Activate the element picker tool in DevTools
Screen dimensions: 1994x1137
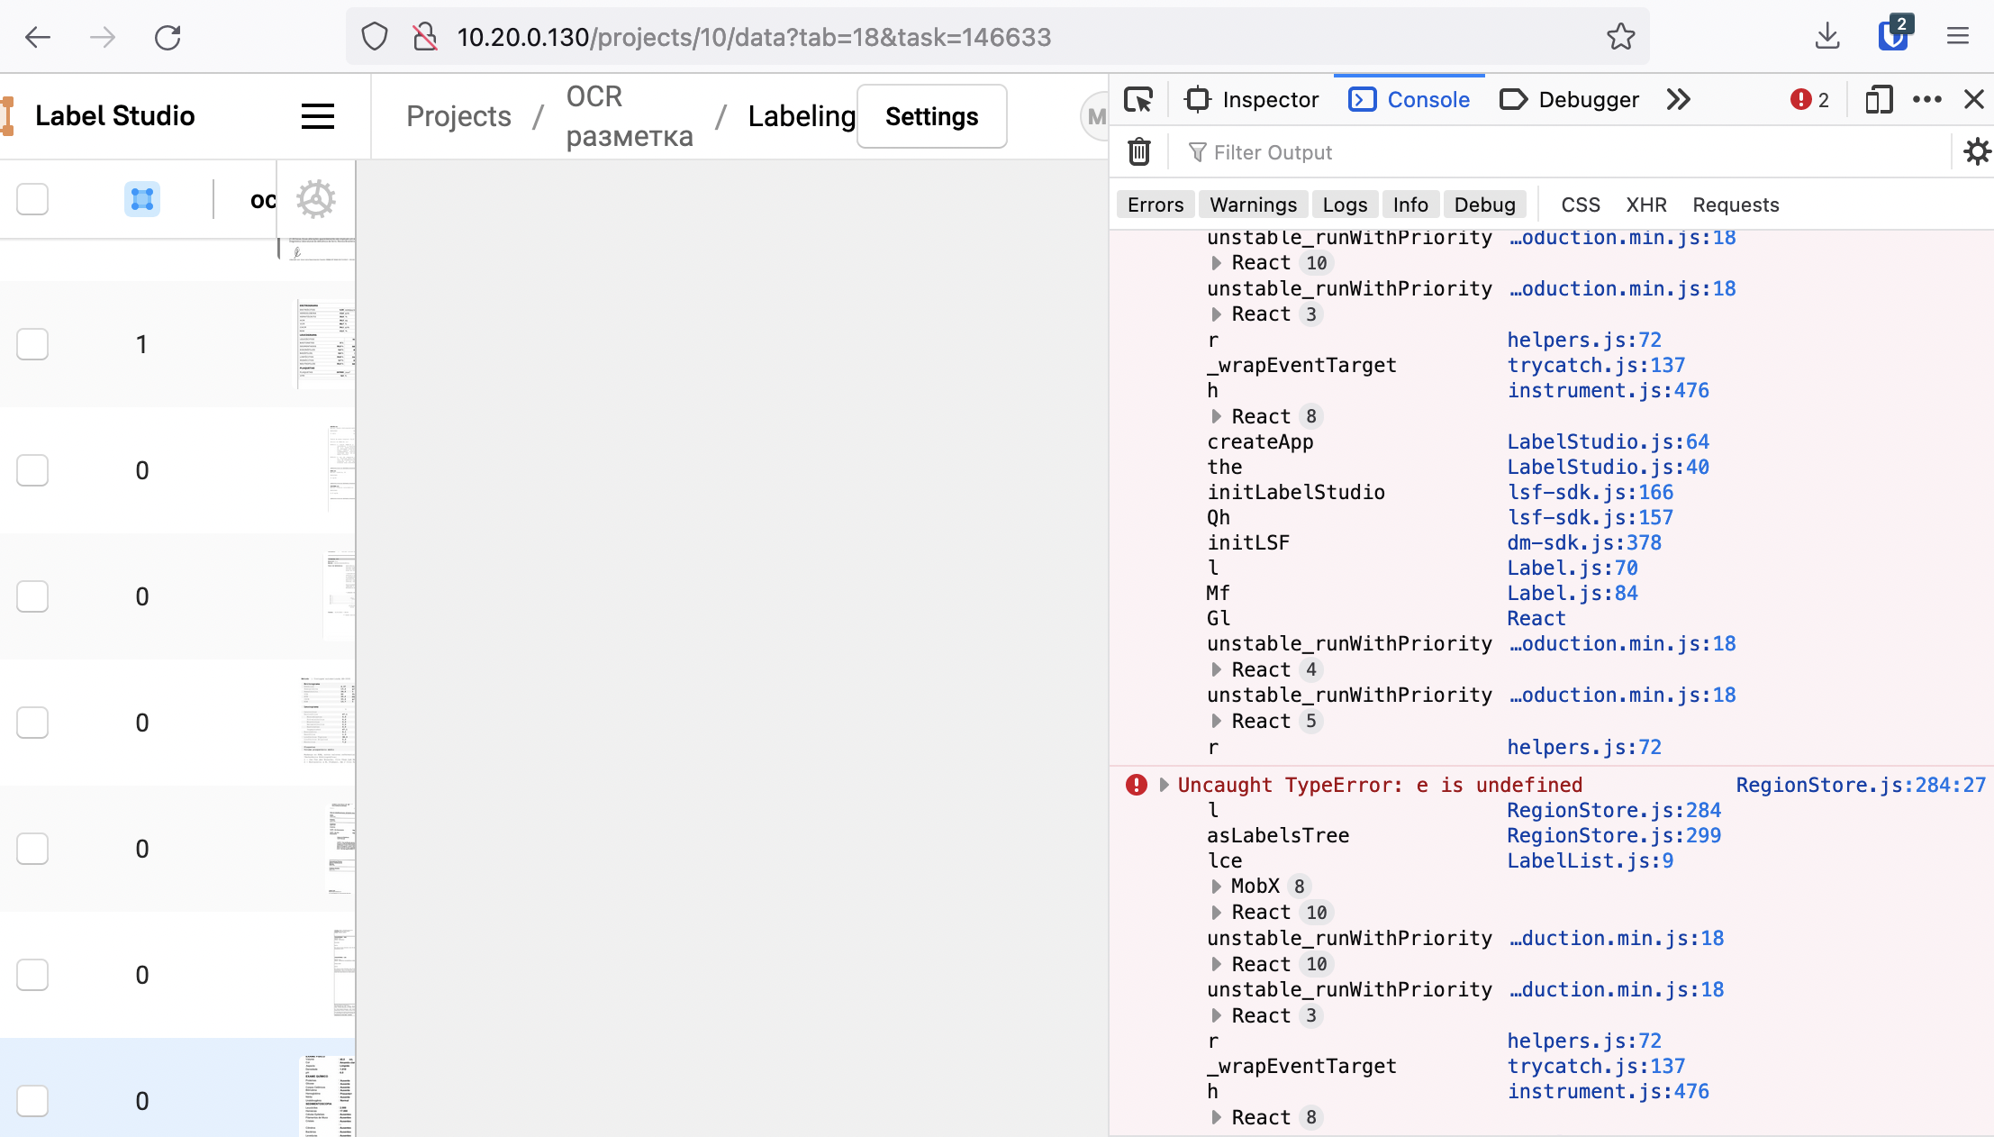1137,99
